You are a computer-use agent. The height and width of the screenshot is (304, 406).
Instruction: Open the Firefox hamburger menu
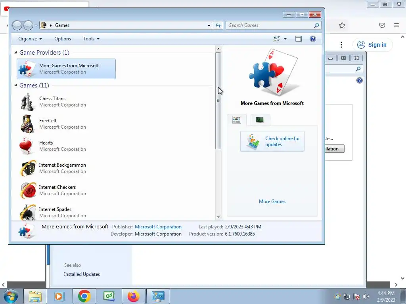(396, 25)
